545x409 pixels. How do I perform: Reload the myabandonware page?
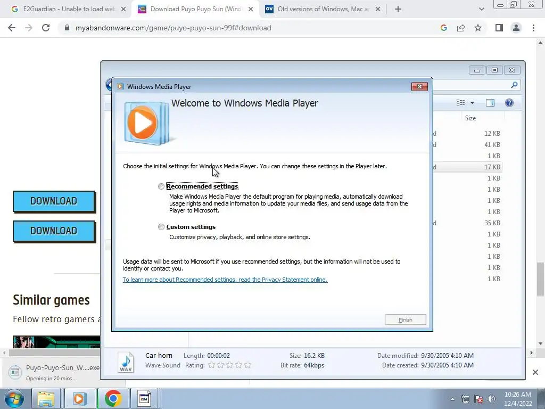coord(46,28)
